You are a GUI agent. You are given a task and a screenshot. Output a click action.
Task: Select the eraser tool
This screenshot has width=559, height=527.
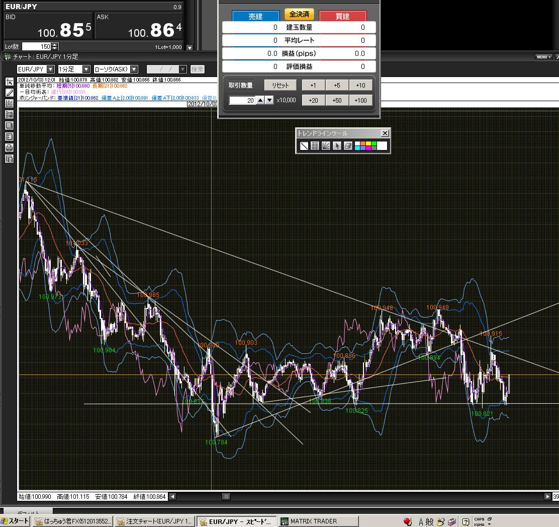pos(347,146)
